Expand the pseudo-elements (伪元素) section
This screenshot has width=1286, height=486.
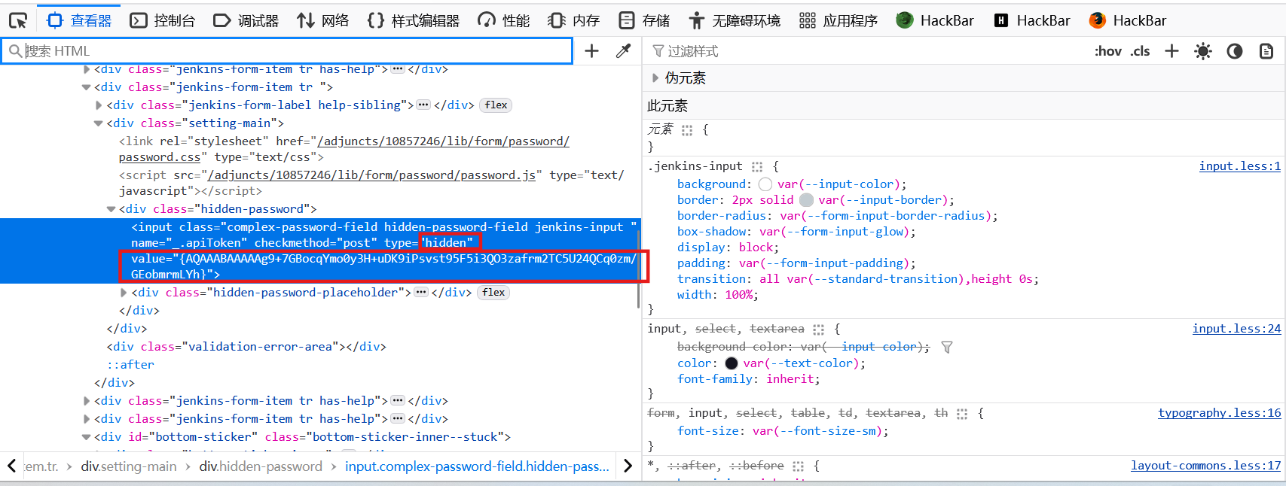click(x=655, y=77)
